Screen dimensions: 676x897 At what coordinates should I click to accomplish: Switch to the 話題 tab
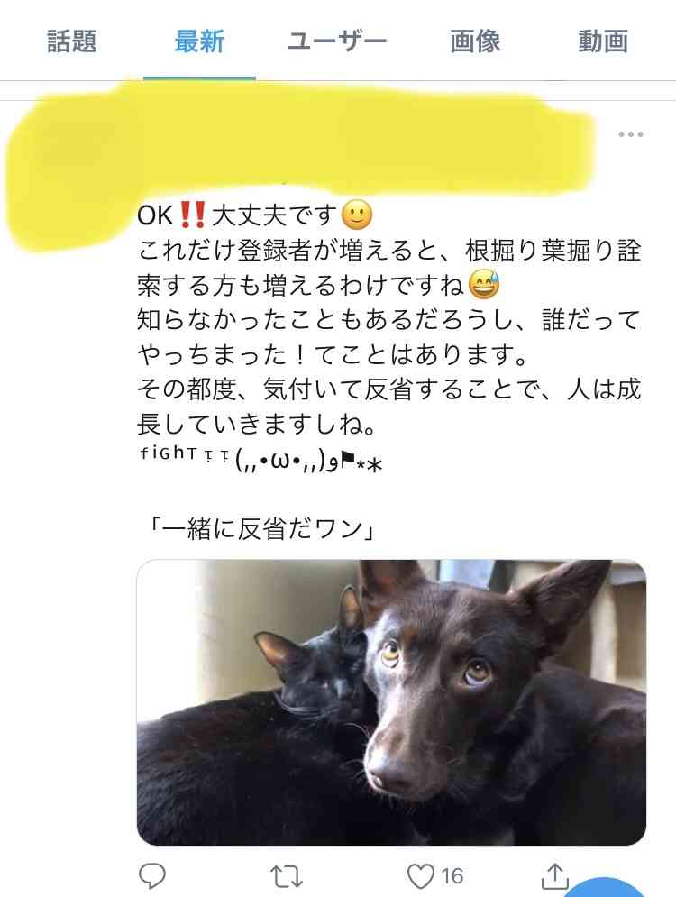point(71,41)
